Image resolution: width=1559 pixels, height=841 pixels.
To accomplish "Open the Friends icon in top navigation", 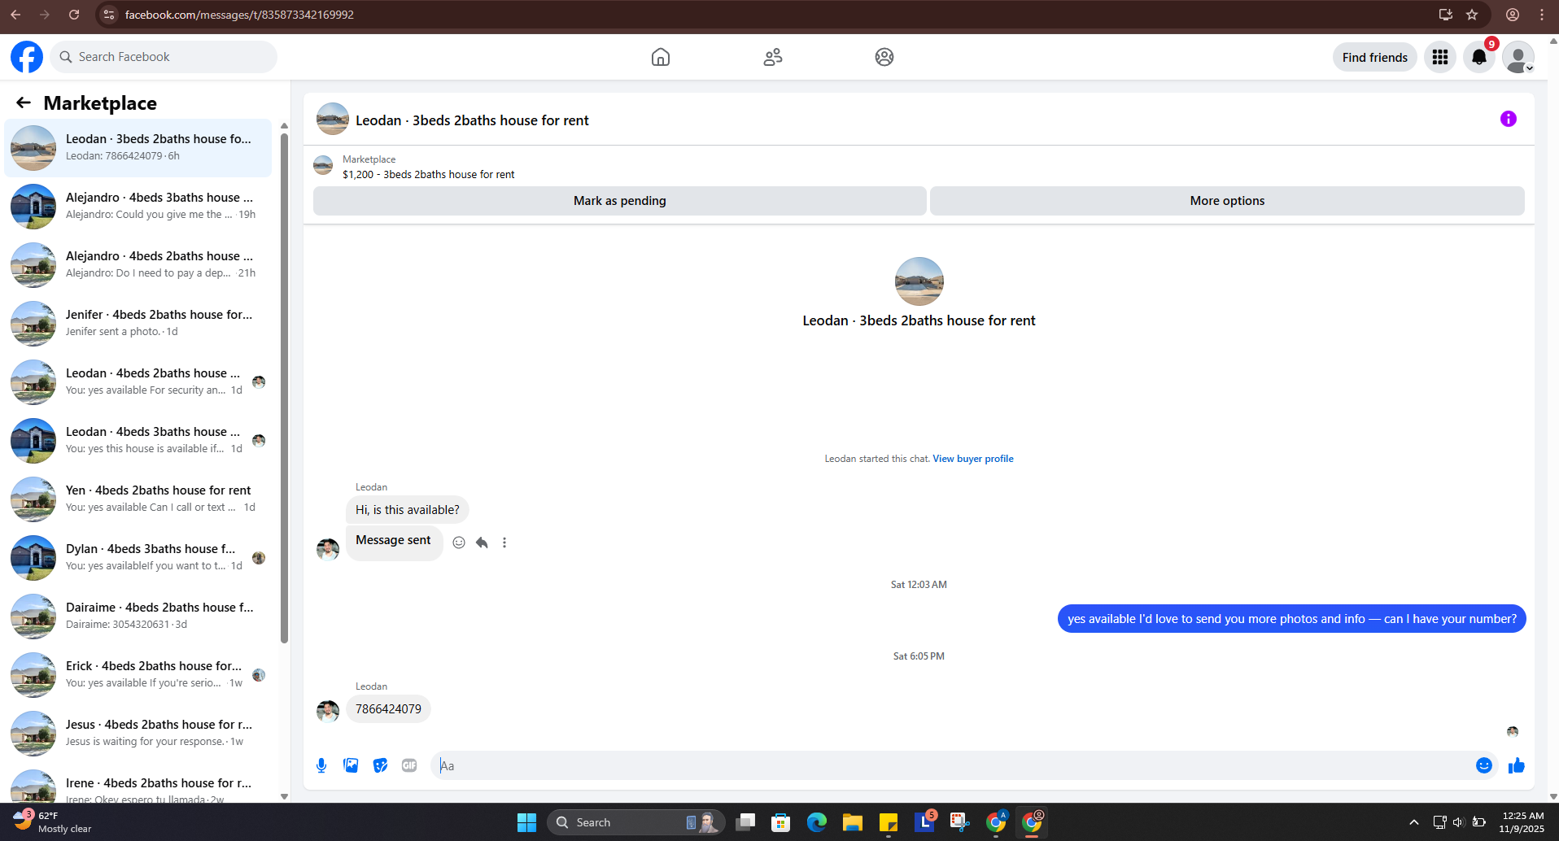I will (773, 57).
